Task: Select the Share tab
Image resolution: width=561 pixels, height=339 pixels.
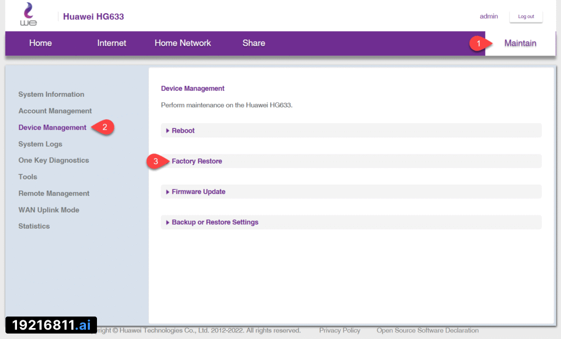Action: [x=254, y=43]
